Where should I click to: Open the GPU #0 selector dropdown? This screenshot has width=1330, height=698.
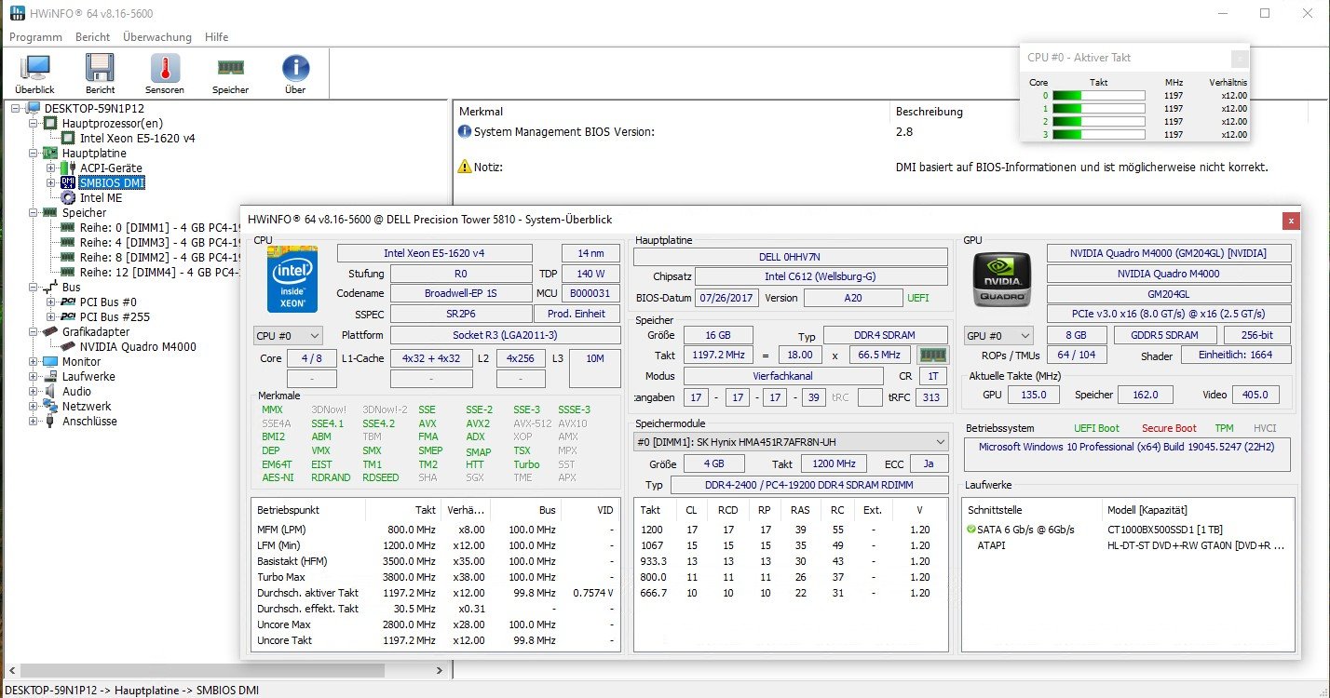click(x=999, y=335)
